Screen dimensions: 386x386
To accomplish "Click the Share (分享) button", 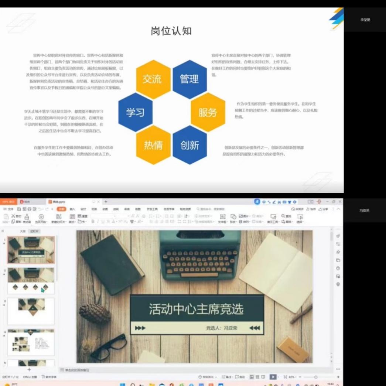I will point(324,209).
